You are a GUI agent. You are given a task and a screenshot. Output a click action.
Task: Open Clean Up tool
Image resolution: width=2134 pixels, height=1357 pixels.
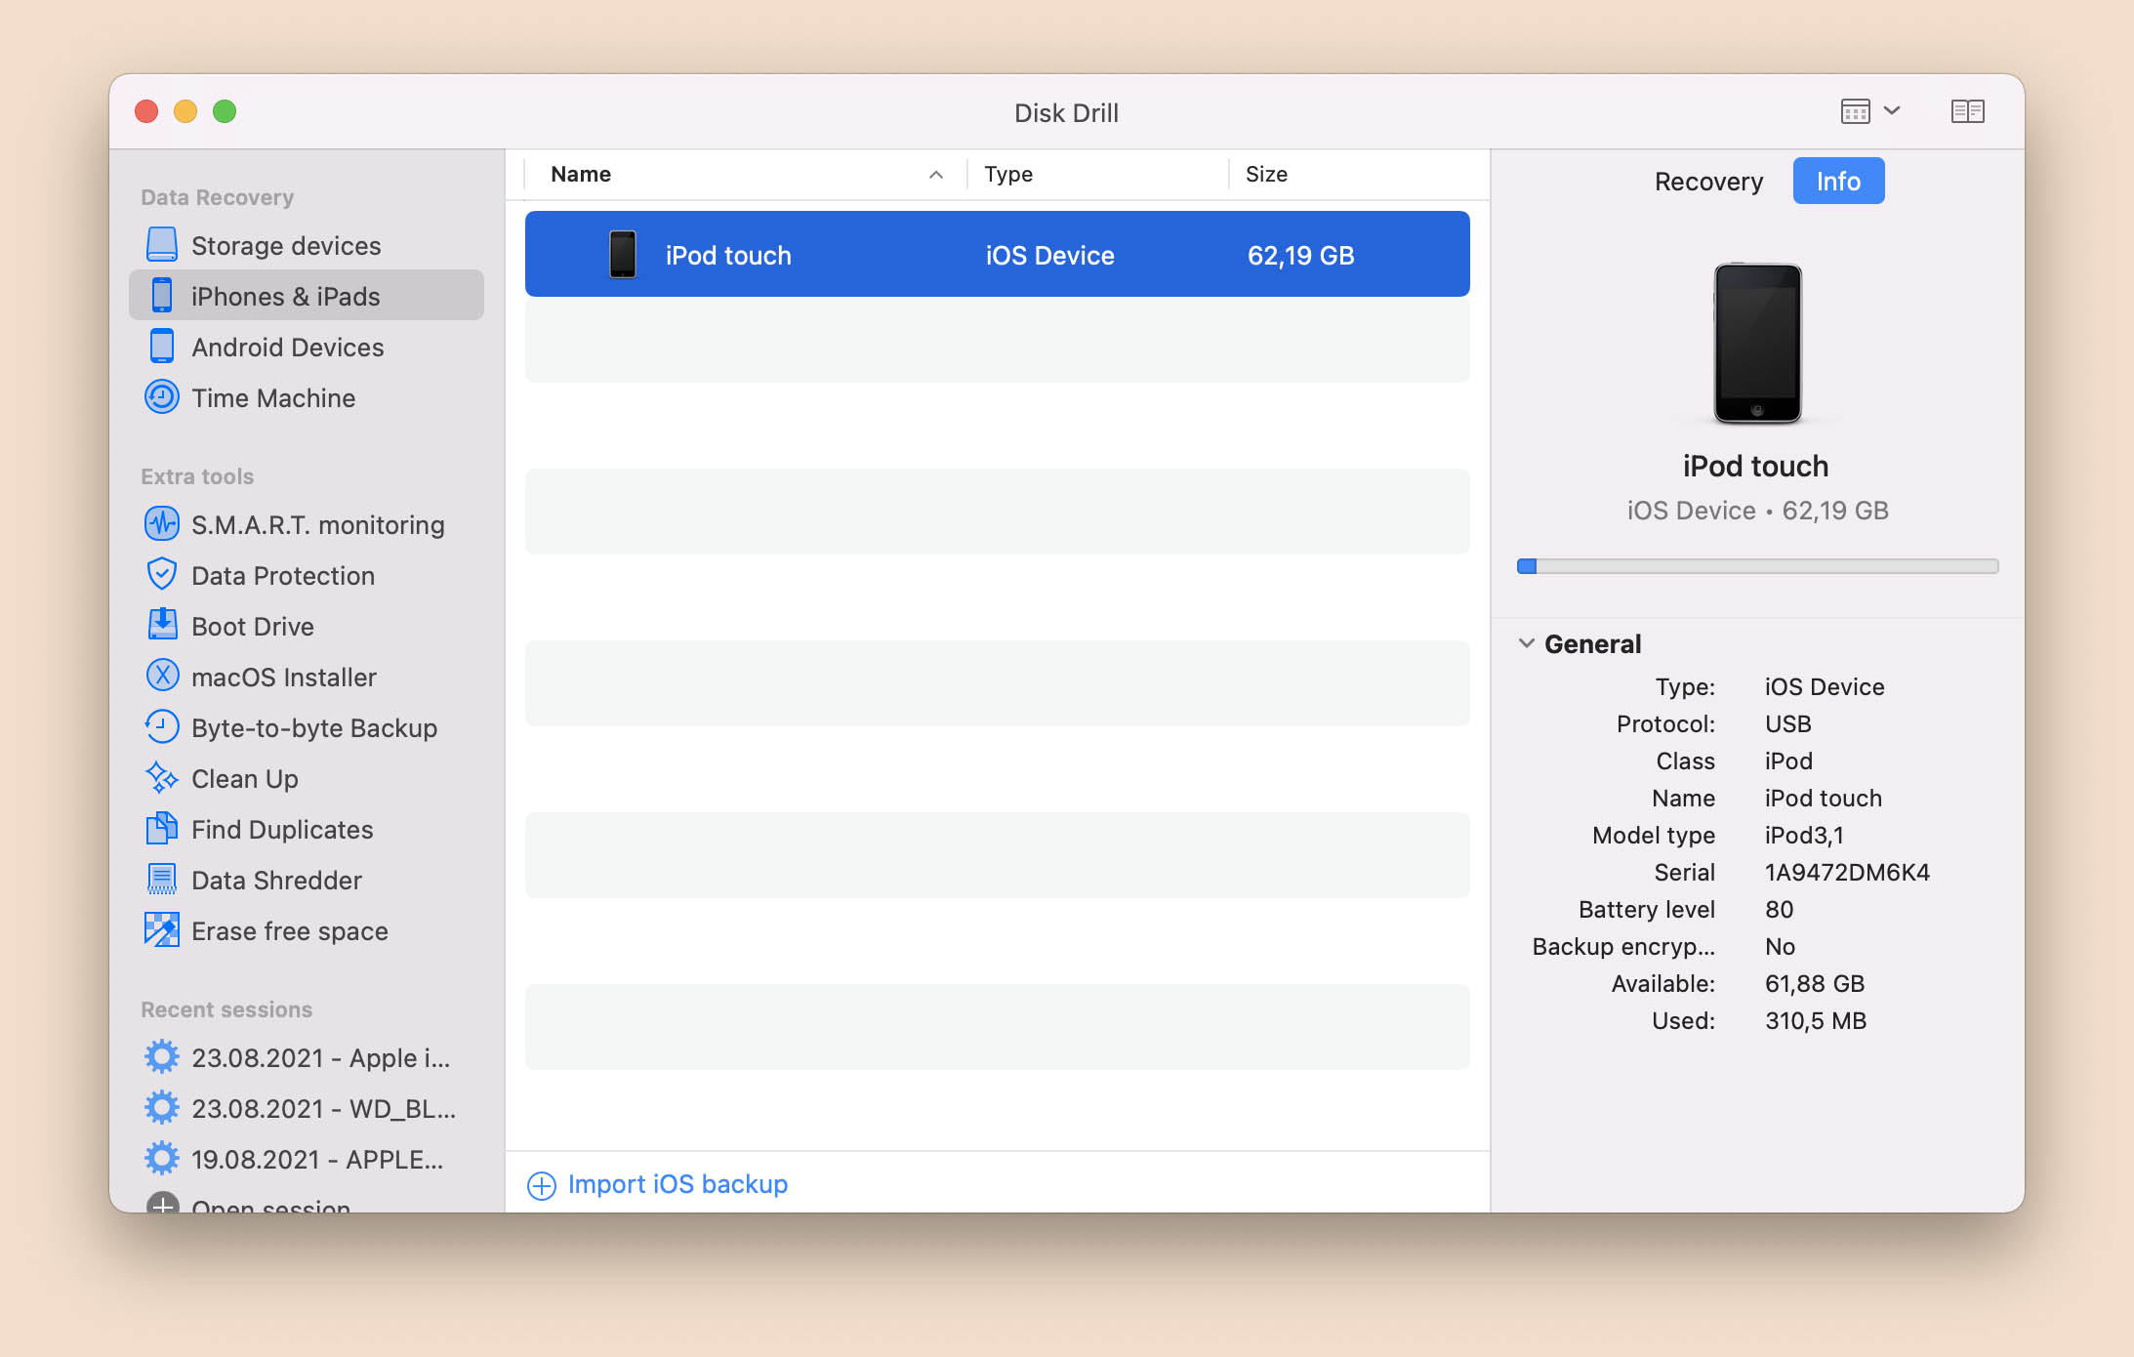[307, 778]
